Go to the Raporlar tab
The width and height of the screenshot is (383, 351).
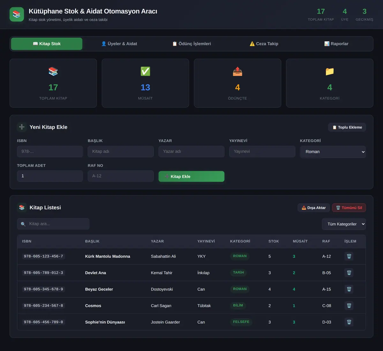(336, 44)
